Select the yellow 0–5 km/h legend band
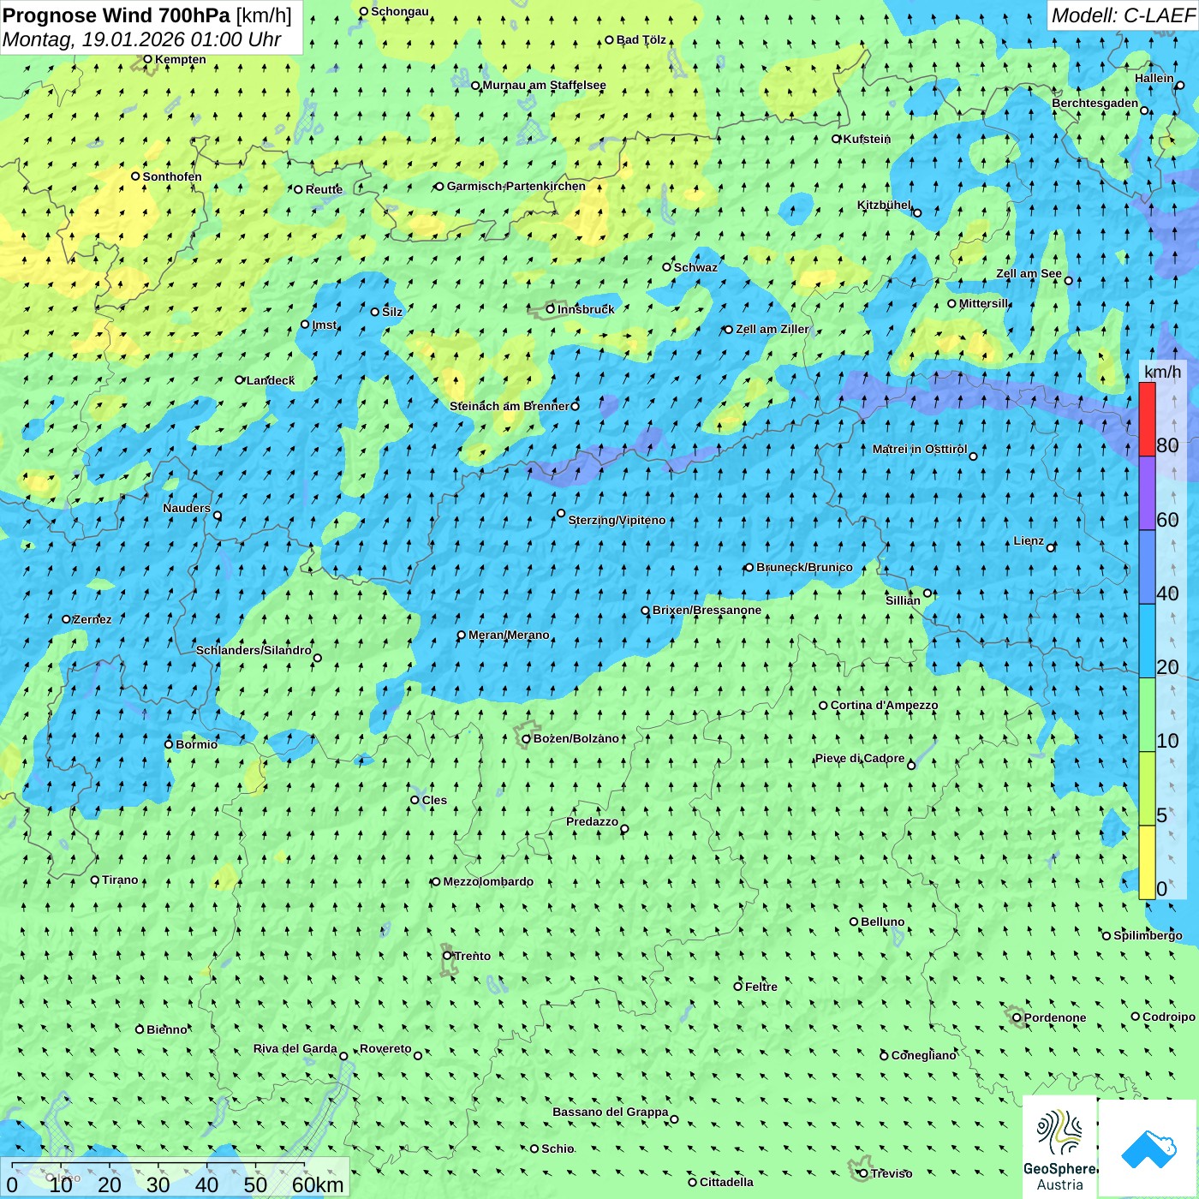1199x1199 pixels. 1147,862
